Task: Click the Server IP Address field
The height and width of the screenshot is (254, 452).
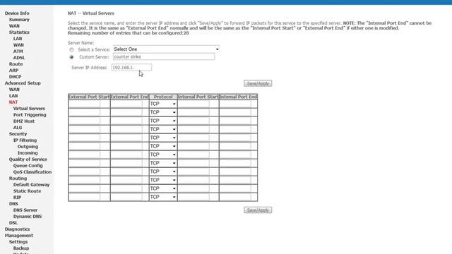Action: (x=131, y=68)
